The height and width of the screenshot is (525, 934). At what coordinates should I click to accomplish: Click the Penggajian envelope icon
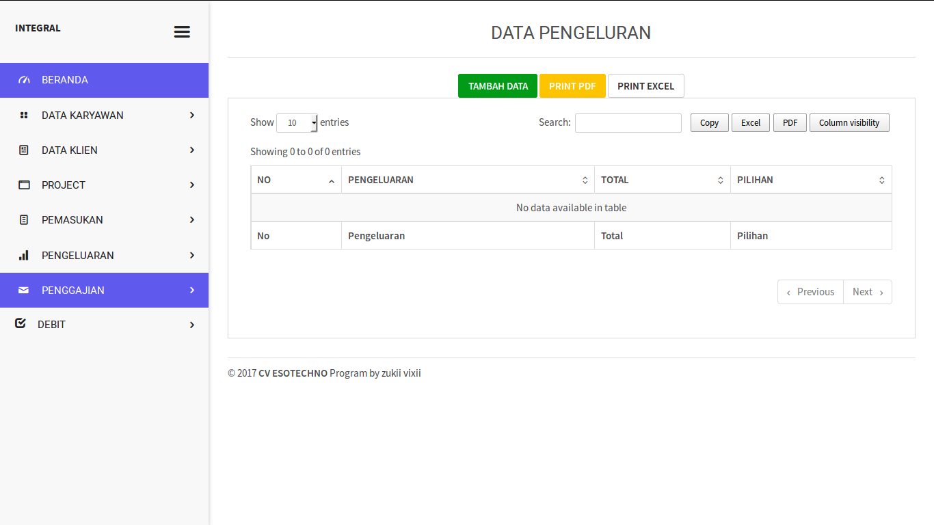pyautogui.click(x=24, y=291)
